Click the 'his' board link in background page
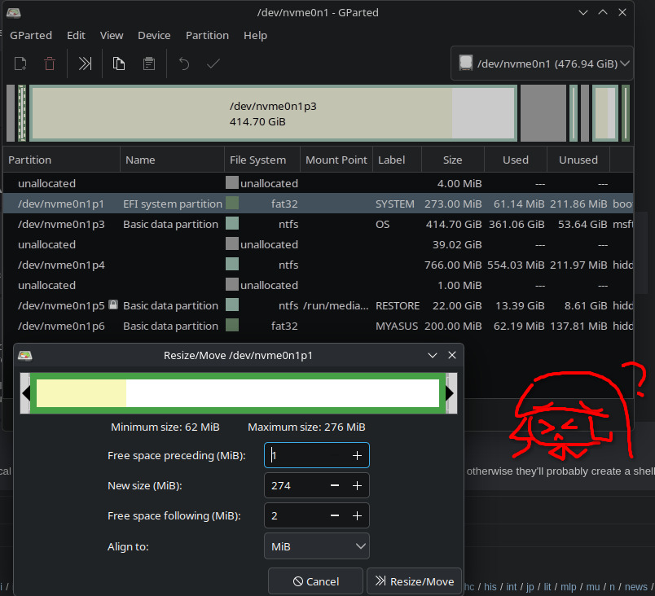This screenshot has height=596, width=655. 490,586
